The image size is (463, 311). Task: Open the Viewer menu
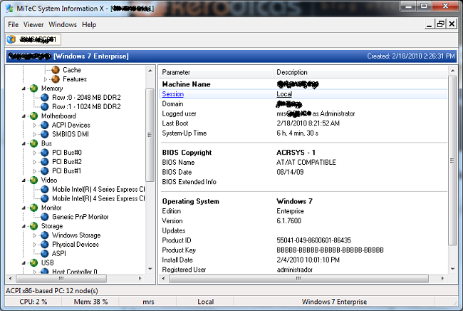point(33,24)
